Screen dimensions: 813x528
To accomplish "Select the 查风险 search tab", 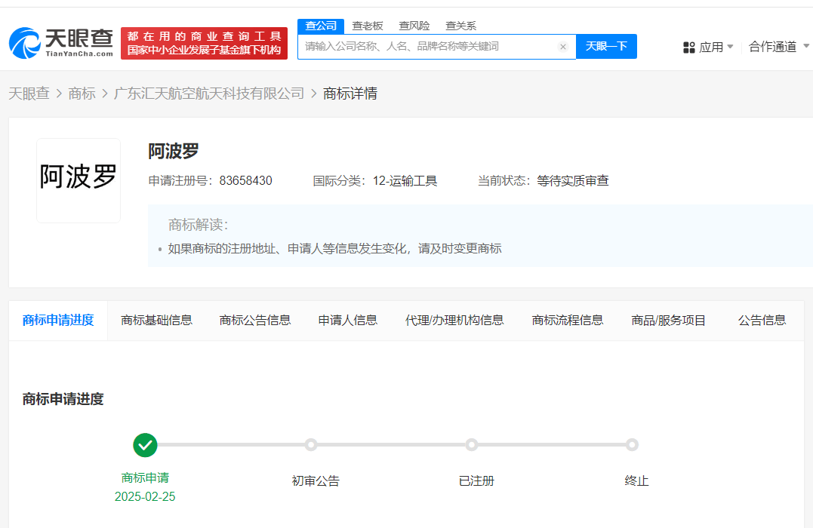I will tap(414, 26).
